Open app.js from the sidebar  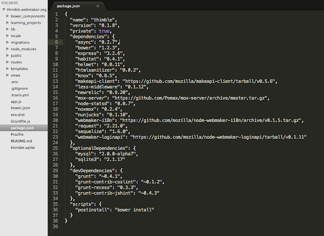click(16, 101)
